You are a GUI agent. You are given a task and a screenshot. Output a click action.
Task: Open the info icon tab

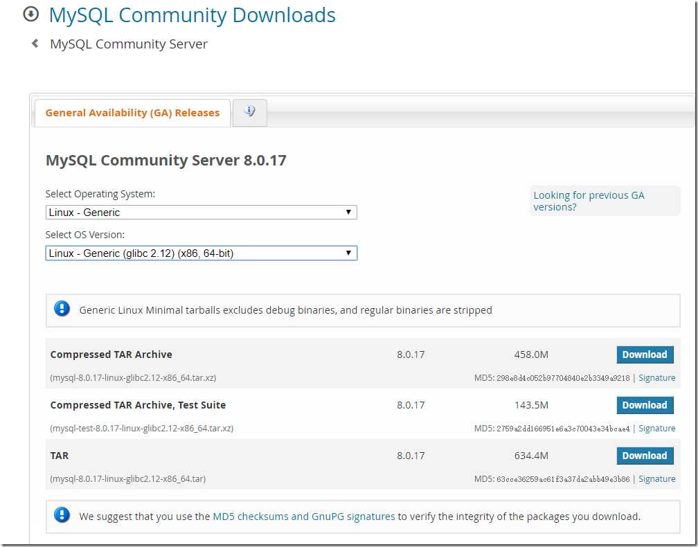pos(250,111)
